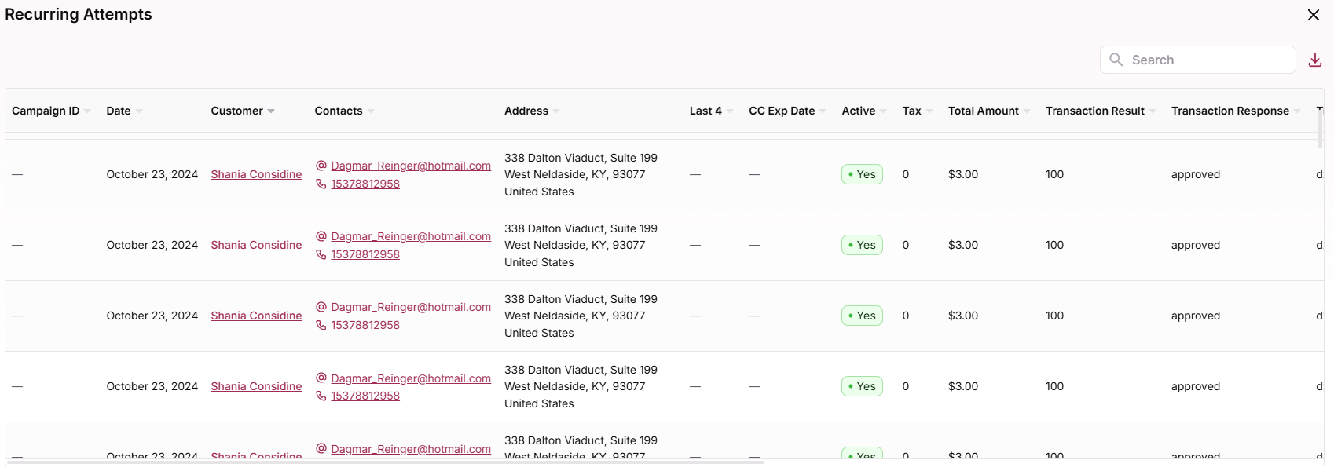The image size is (1334, 471).
Task: Open Dagmar_Reinger@hotmail.com link in first row
Action: pyautogui.click(x=411, y=166)
